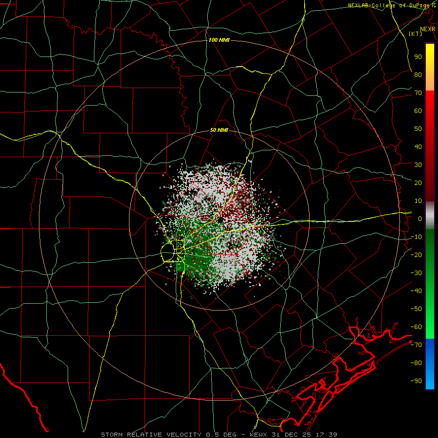Click the 50 NMI range ring label
Viewport: 438px width, 438px height.
tap(219, 130)
